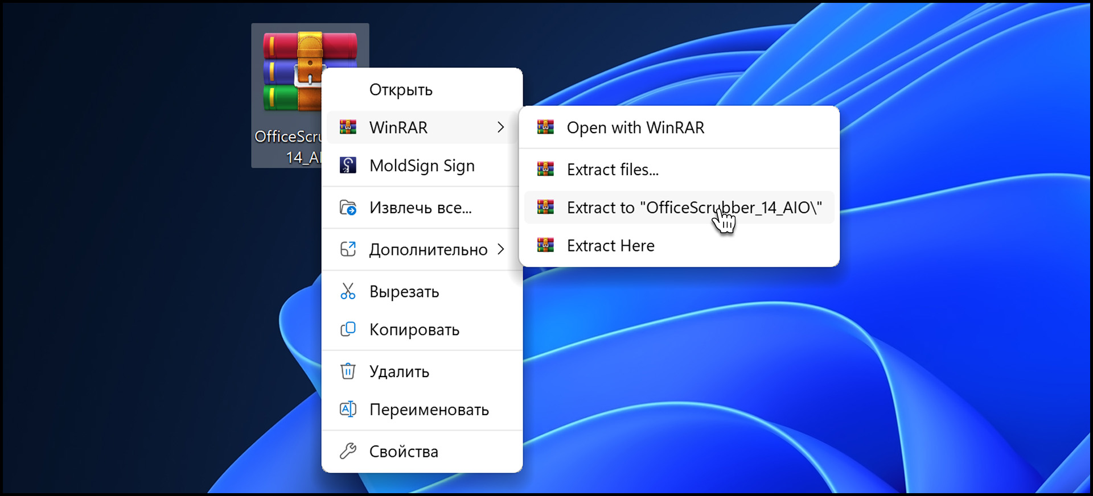This screenshot has width=1093, height=496.
Task: Click the share icon beside Дополнительно
Action: [348, 249]
